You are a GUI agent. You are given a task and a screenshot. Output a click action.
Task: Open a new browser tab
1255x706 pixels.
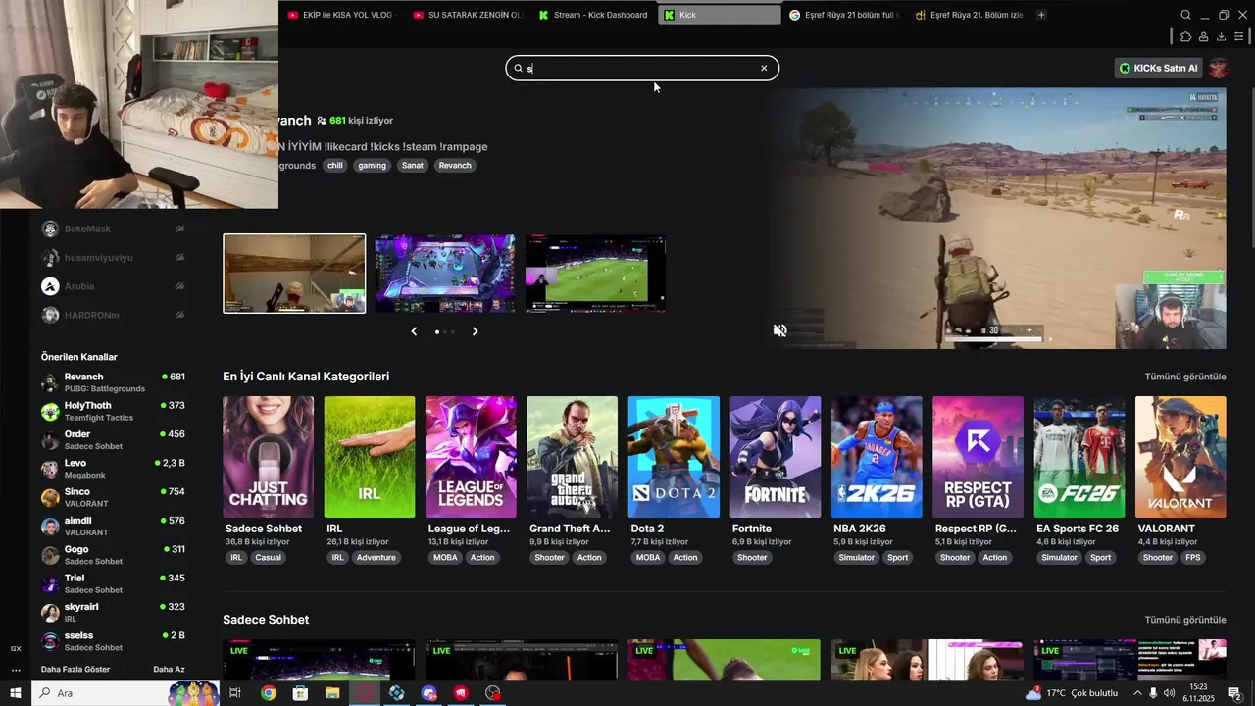coord(1041,15)
